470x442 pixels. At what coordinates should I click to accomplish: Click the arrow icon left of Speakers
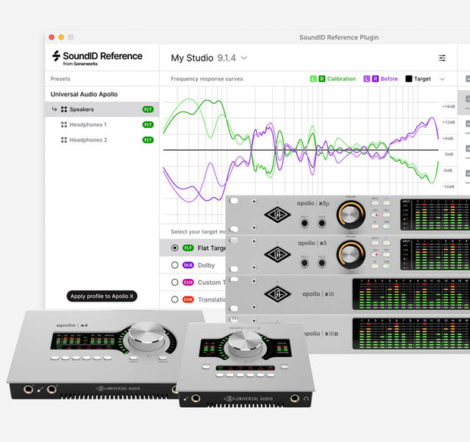click(55, 109)
